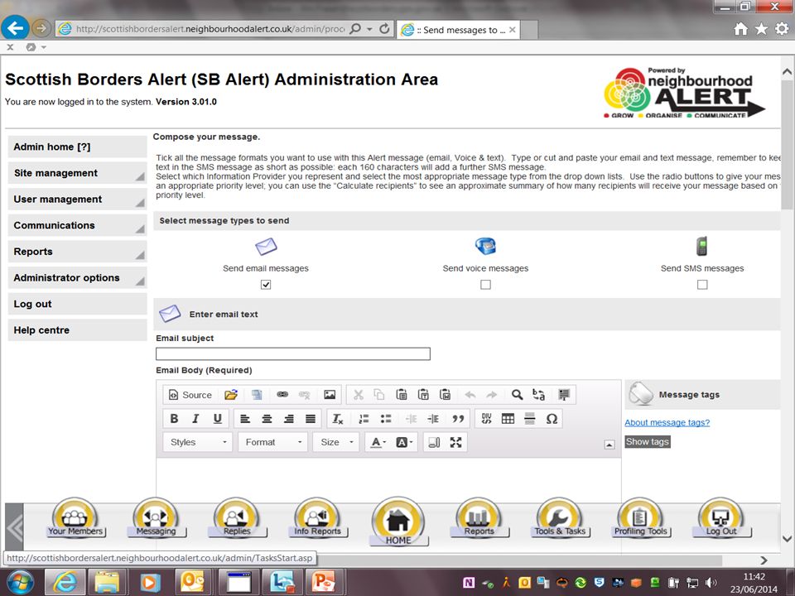Open the Size dropdown
Viewport: 795px width, 596px height.
(337, 442)
